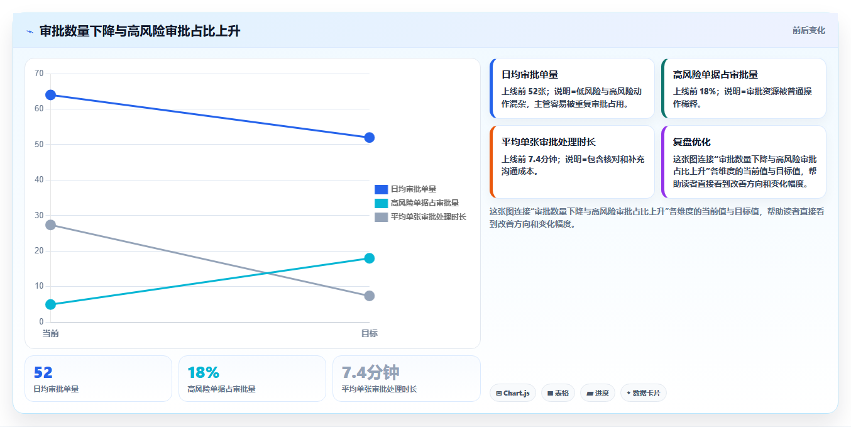Open the 复盘优化 explanation card
The width and height of the screenshot is (851, 427).
tap(744, 162)
